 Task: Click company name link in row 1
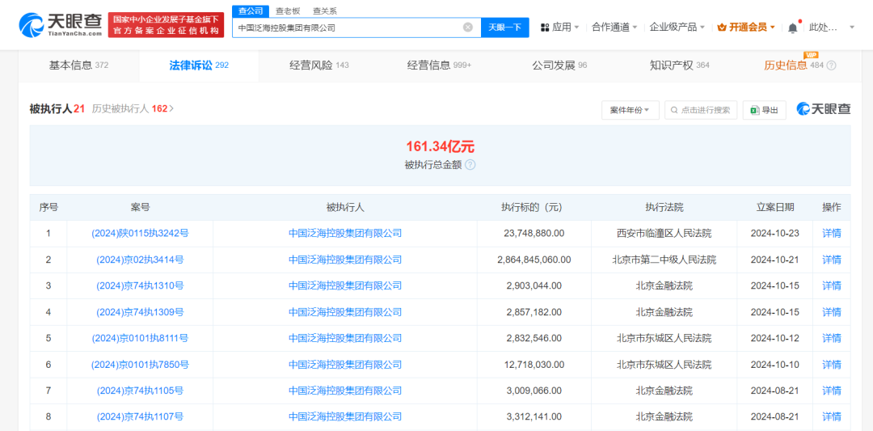[345, 234]
